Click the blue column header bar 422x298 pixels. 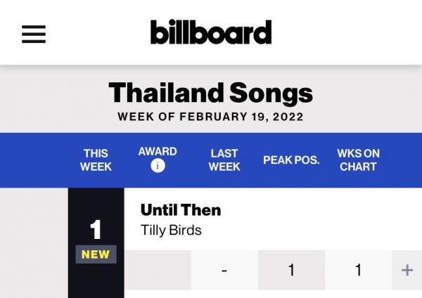(211, 160)
